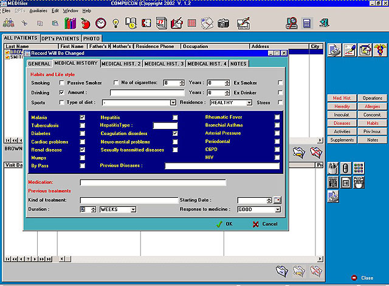Focus the Previous Diseases input field

[222, 166]
